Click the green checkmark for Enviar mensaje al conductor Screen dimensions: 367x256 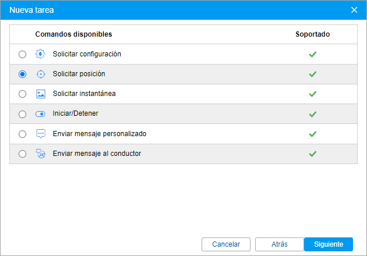[x=312, y=154]
